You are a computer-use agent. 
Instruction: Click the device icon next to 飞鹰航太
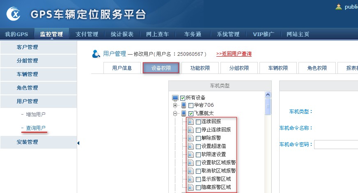pyautogui.click(x=184, y=113)
